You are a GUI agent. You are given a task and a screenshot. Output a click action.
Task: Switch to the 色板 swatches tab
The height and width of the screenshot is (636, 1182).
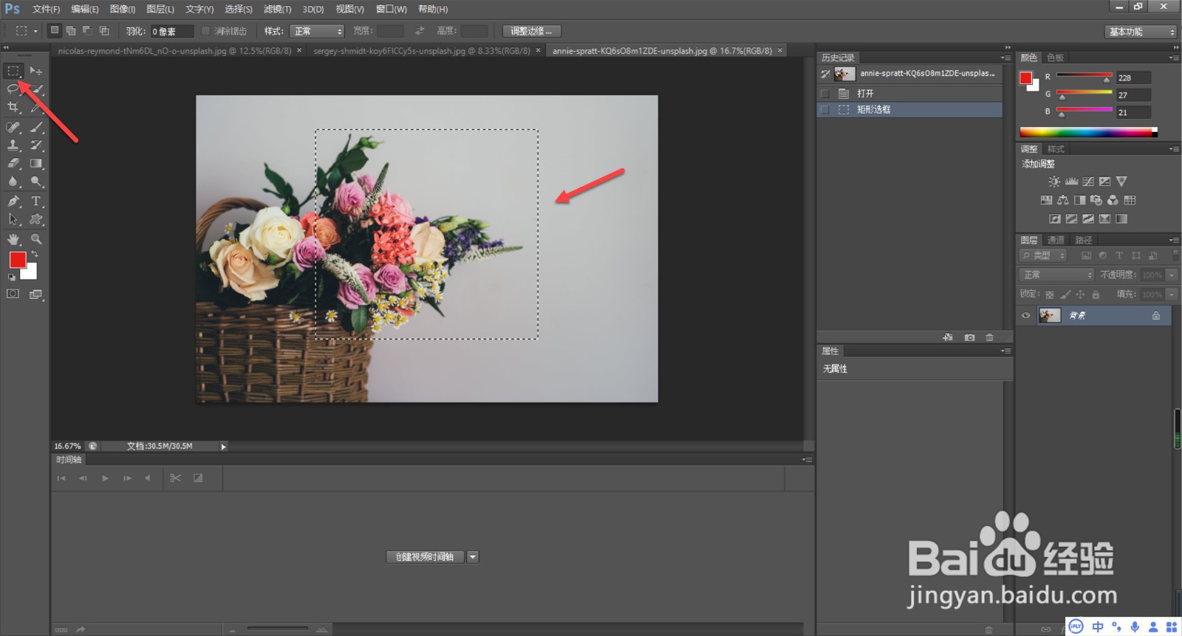pos(1055,58)
